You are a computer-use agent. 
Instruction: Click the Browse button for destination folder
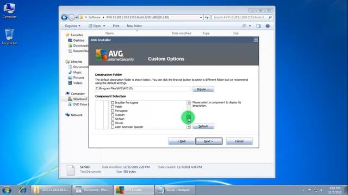click(203, 89)
